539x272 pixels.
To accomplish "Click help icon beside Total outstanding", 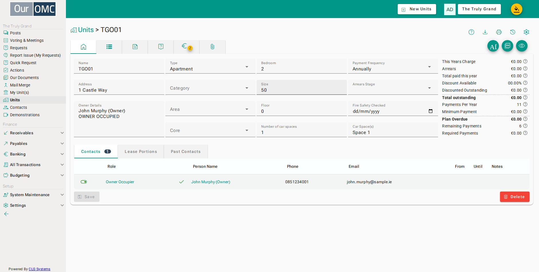I will click(x=525, y=97).
